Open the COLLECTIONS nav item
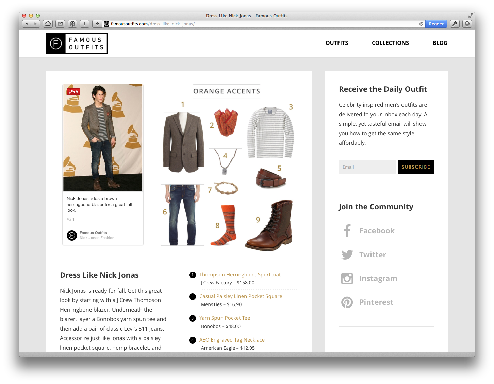Viewport: 494px width, 384px height. coord(390,43)
